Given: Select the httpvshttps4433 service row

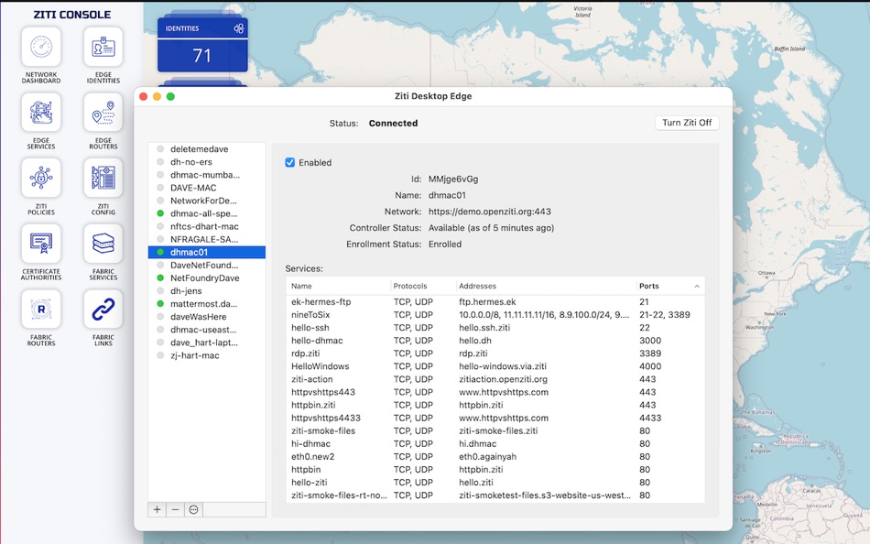Looking at the screenshot, I should [x=495, y=418].
